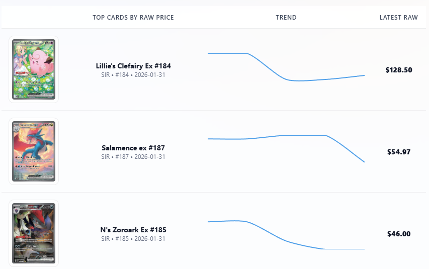Viewport: 429px width, 269px height.
Task: Select the $54.97 price value
Action: [x=399, y=152]
